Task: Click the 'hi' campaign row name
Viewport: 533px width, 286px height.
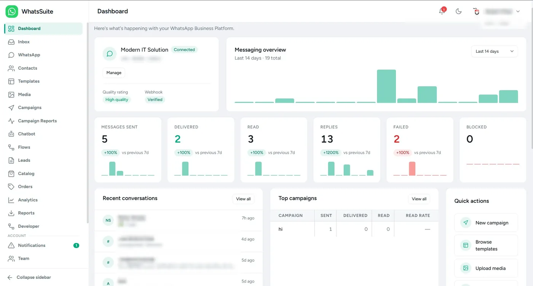Action: coord(281,229)
